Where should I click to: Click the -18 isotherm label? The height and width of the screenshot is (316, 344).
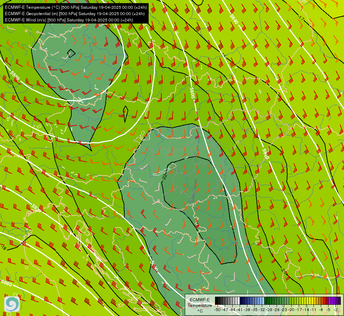[4, 248]
